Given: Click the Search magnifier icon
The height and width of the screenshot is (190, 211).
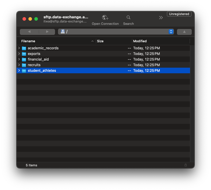Looking at the screenshot, I should tap(128, 17).
